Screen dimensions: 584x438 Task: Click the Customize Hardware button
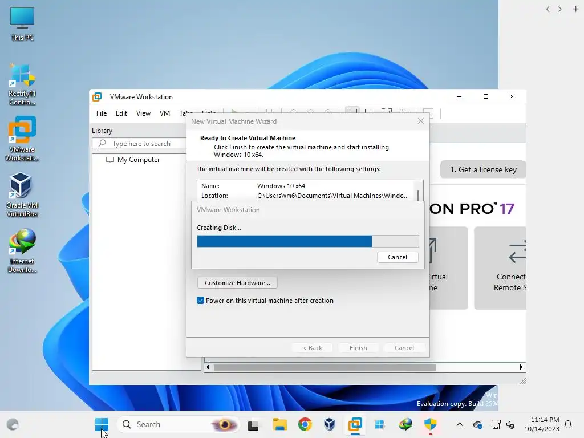237,283
